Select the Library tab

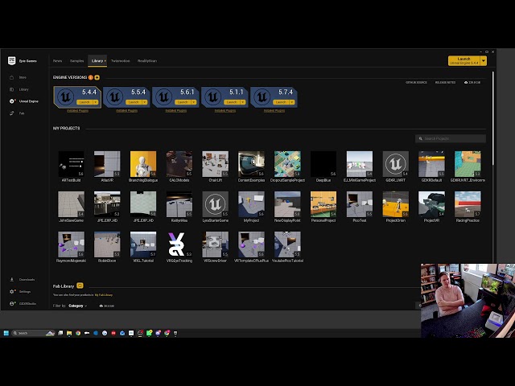97,61
